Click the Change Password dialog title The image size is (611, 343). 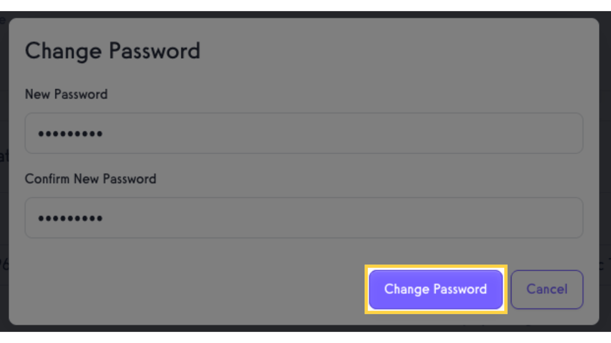point(112,50)
